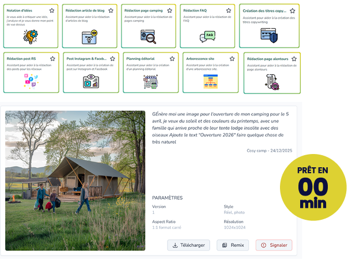Mark Rédaction page alentours as favorite
This screenshot has height=259, width=352.
click(294, 59)
